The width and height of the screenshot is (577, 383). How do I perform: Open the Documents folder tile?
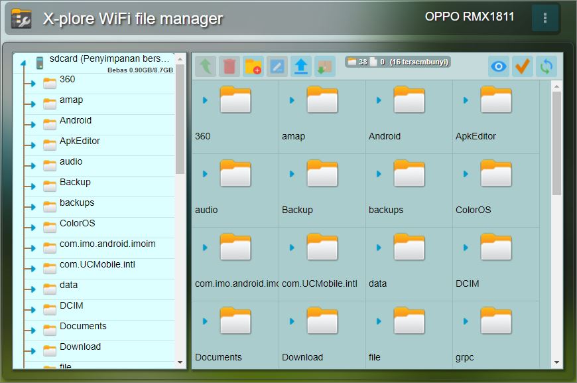tap(235, 321)
